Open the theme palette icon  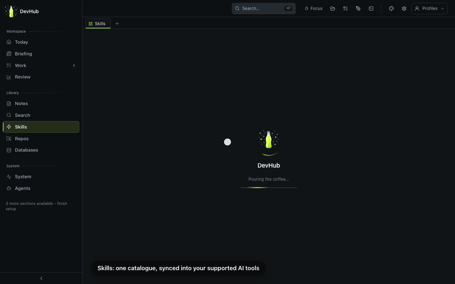point(391,8)
